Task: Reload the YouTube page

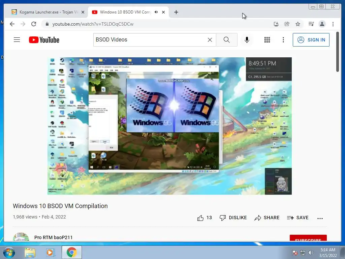Action: (34, 24)
